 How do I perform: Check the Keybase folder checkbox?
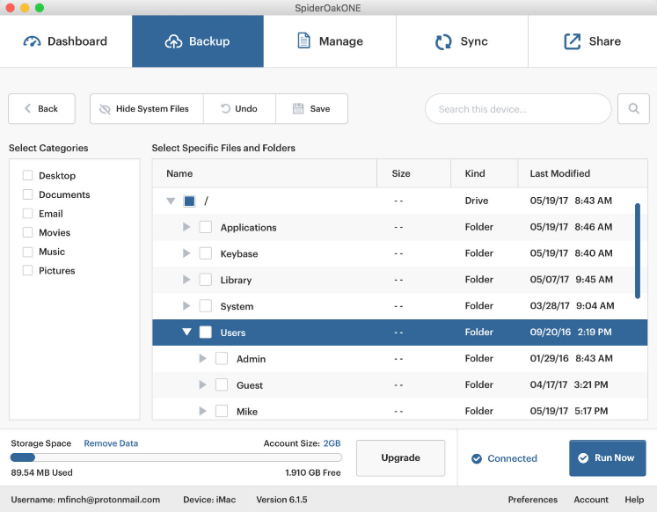(x=205, y=253)
